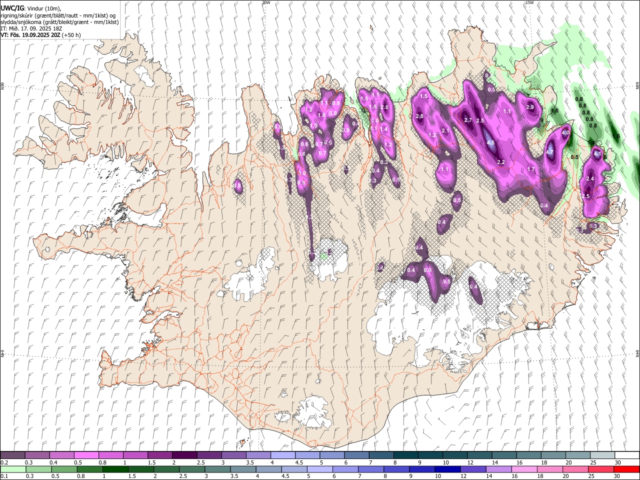Viewport: 640px width, 480px height.
Task: Click the '0.4' label in the legend scale
Action: [53, 462]
